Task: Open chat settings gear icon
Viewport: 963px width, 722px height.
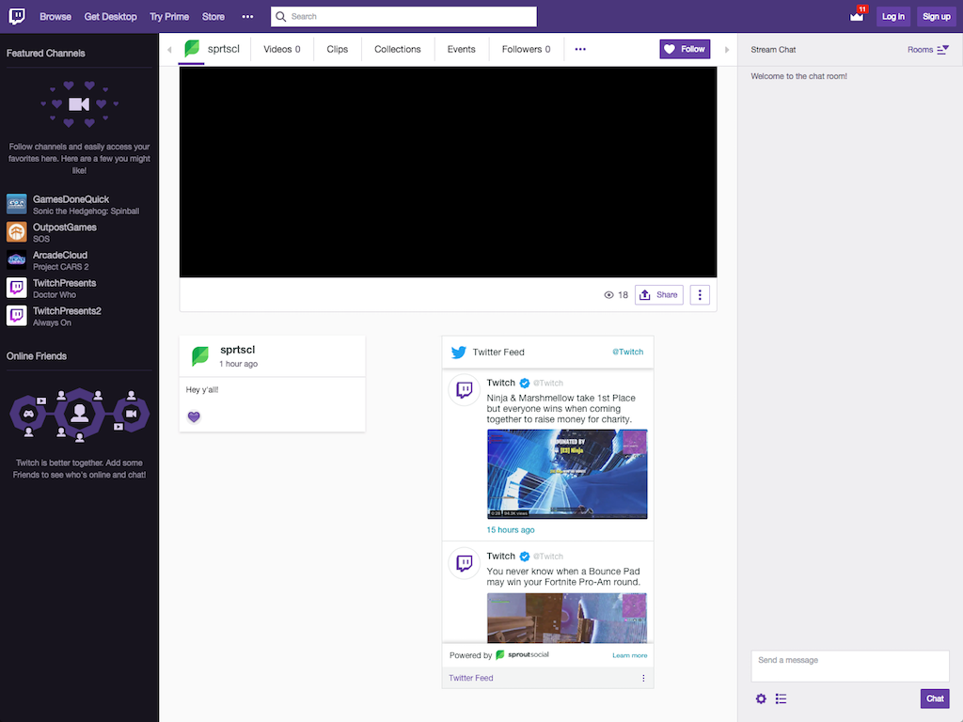Action: [x=761, y=698]
